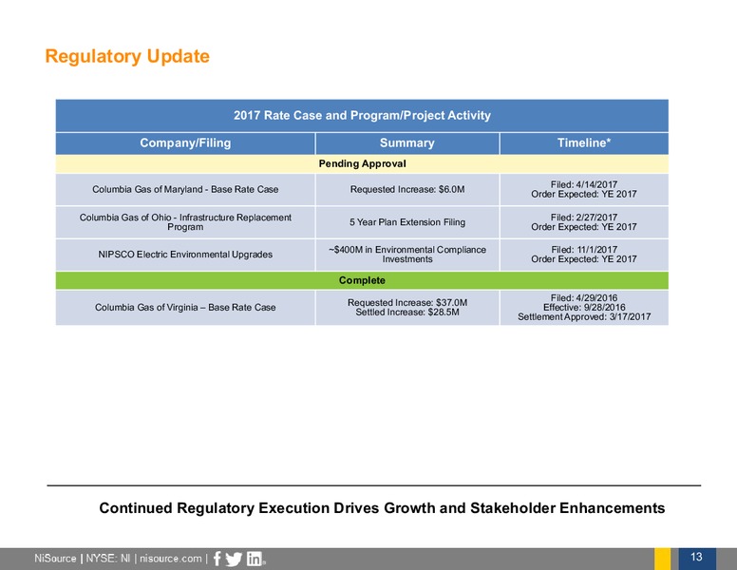Select 'Columbia Gas of Ohio - Infrastructure Replacement Program' cell
Image resolution: width=737 pixels, height=570 pixels.
point(185,222)
